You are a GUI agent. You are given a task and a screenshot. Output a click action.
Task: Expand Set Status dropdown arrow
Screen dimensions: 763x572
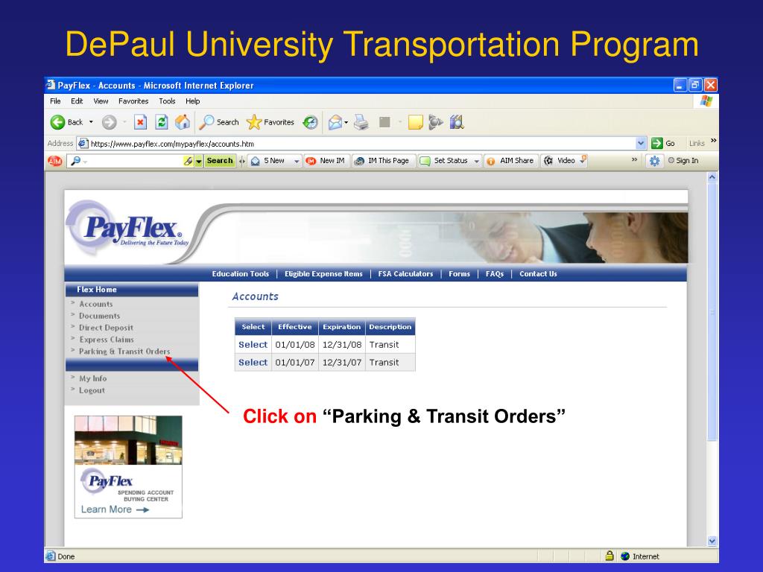click(x=476, y=161)
